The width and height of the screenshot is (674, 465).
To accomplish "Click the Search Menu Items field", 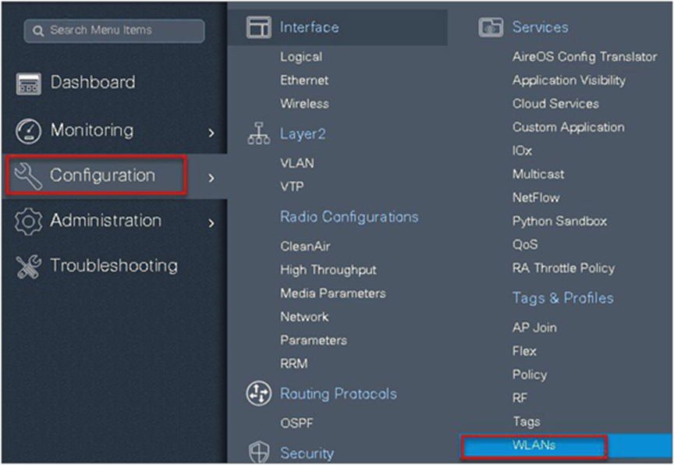I will [x=114, y=30].
